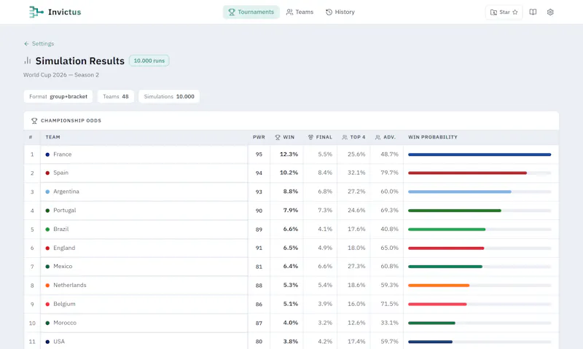Click the 10.000 runs badge
583x349 pixels.
pos(149,60)
